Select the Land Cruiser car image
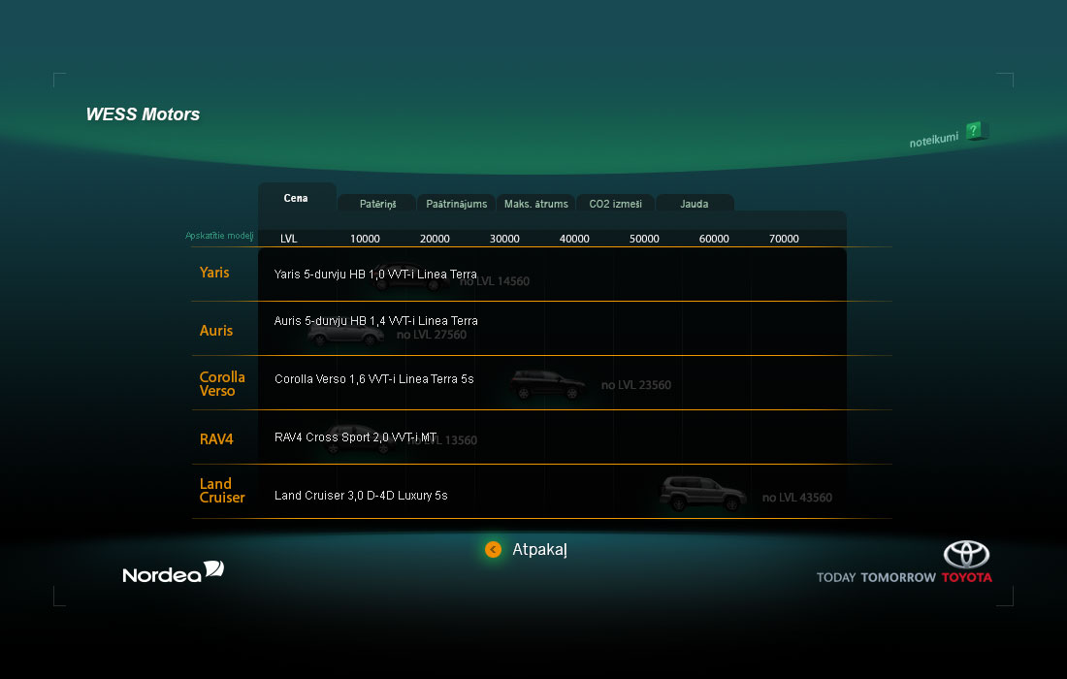Viewport: 1067px width, 679px height. [703, 494]
